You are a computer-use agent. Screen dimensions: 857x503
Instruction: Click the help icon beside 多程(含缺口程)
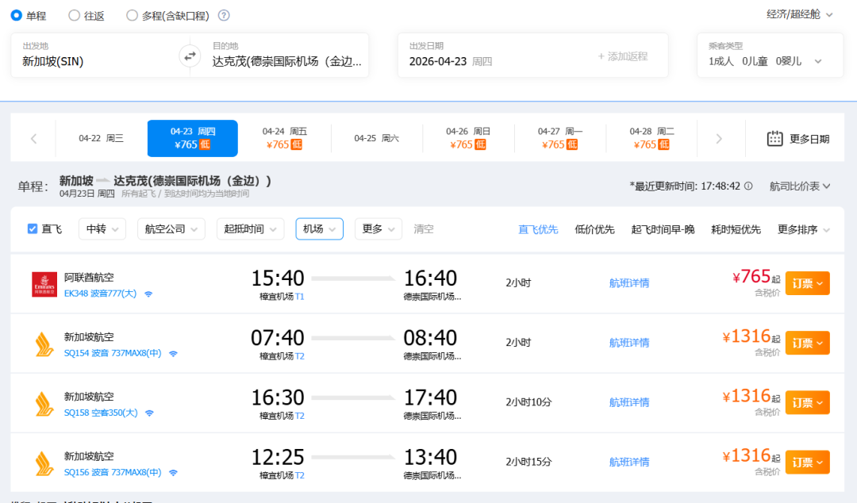coord(224,15)
